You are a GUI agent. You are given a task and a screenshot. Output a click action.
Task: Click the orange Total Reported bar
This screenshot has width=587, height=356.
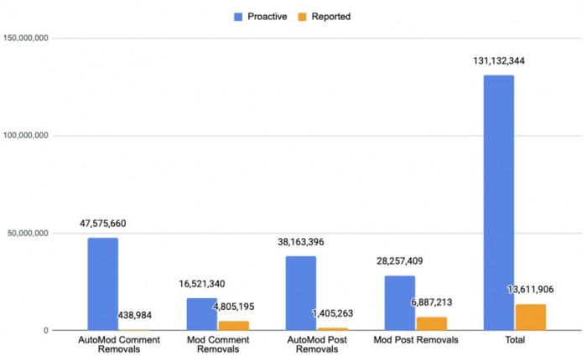click(531, 317)
